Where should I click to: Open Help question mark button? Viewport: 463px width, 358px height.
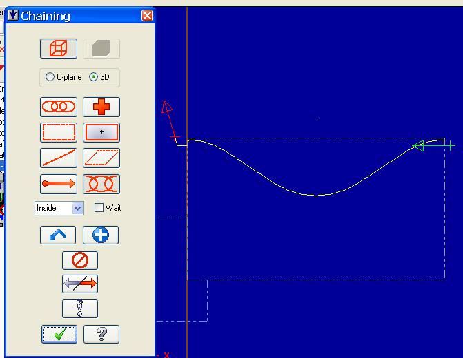coord(101,334)
